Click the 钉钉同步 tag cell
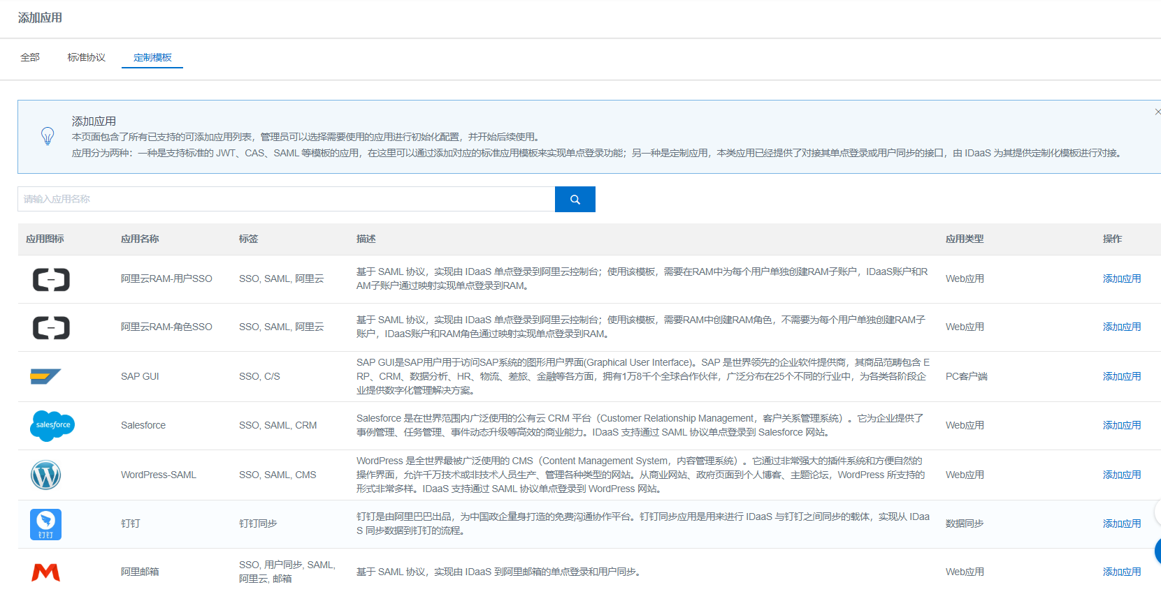This screenshot has height=594, width=1161. (258, 524)
